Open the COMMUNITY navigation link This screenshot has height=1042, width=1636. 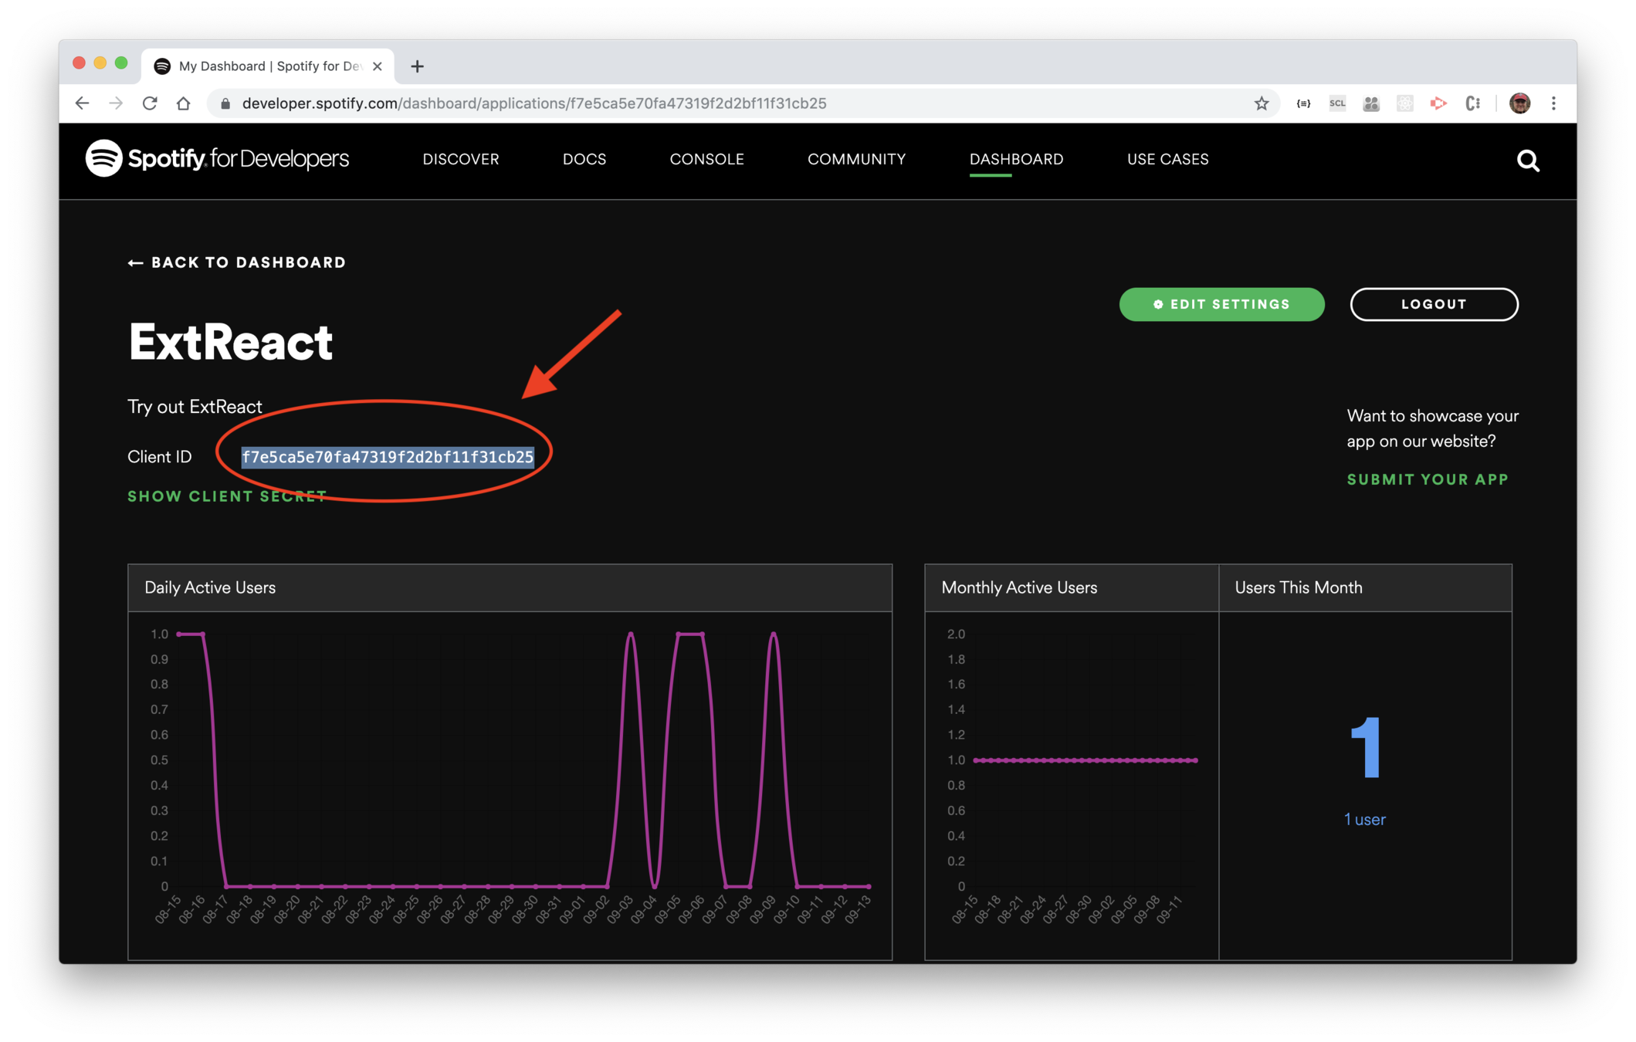[856, 159]
